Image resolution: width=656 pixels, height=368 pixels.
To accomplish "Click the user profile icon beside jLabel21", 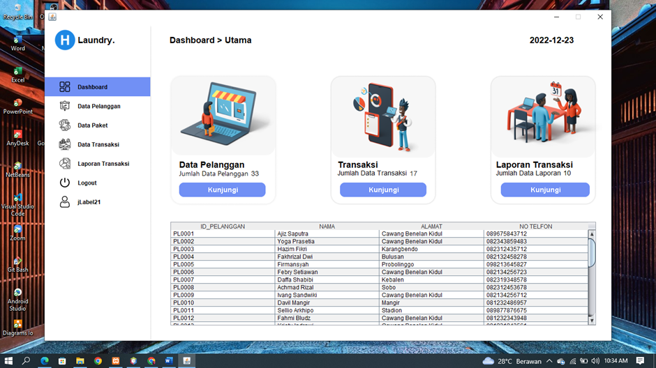I will [x=65, y=202].
